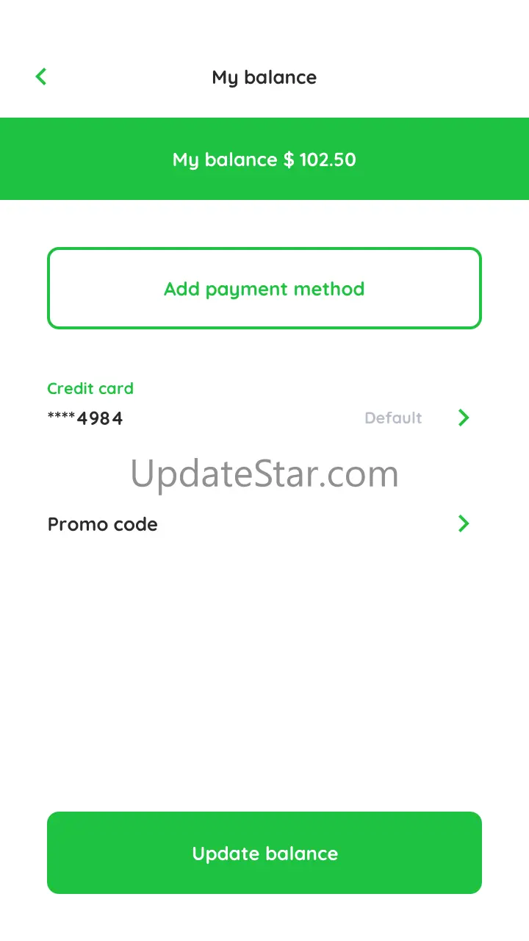The image size is (529, 941).
Task: Click the green Credit card heading
Action: click(90, 388)
